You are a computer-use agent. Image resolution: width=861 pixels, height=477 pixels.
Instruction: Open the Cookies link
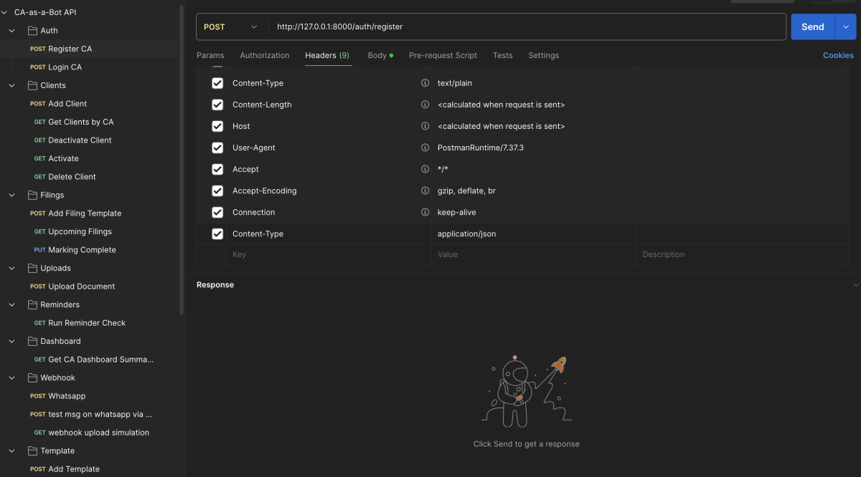pyautogui.click(x=838, y=55)
